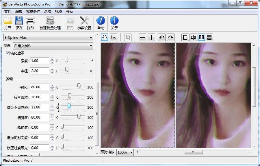The image size is (260, 166).
Task: Open the 批量处理 menu
Action: coord(33,12)
